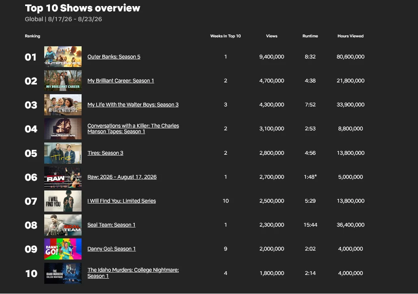Click the My Brilliant Career thumbnail

point(63,80)
